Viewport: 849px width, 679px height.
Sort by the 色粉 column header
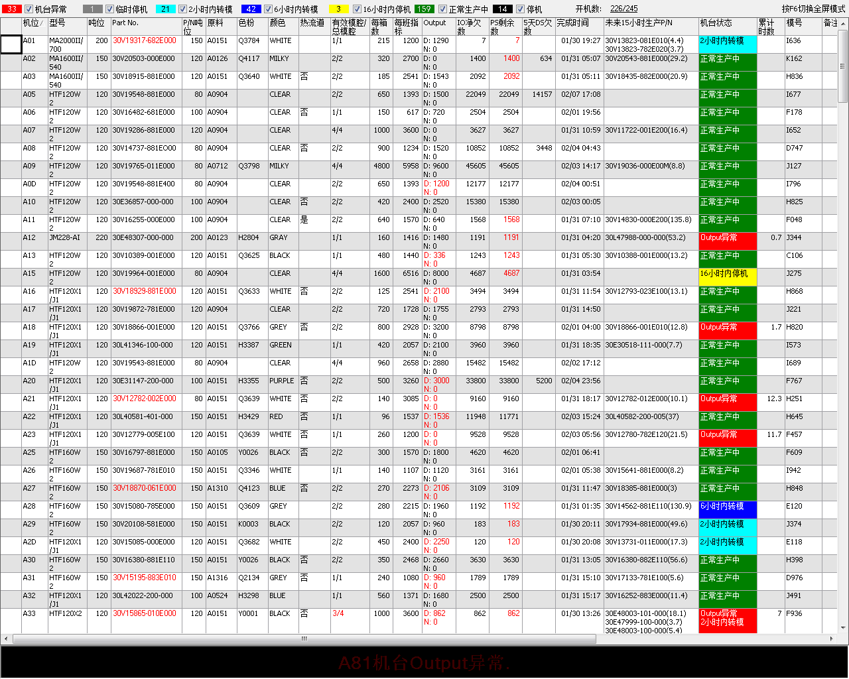tap(252, 27)
